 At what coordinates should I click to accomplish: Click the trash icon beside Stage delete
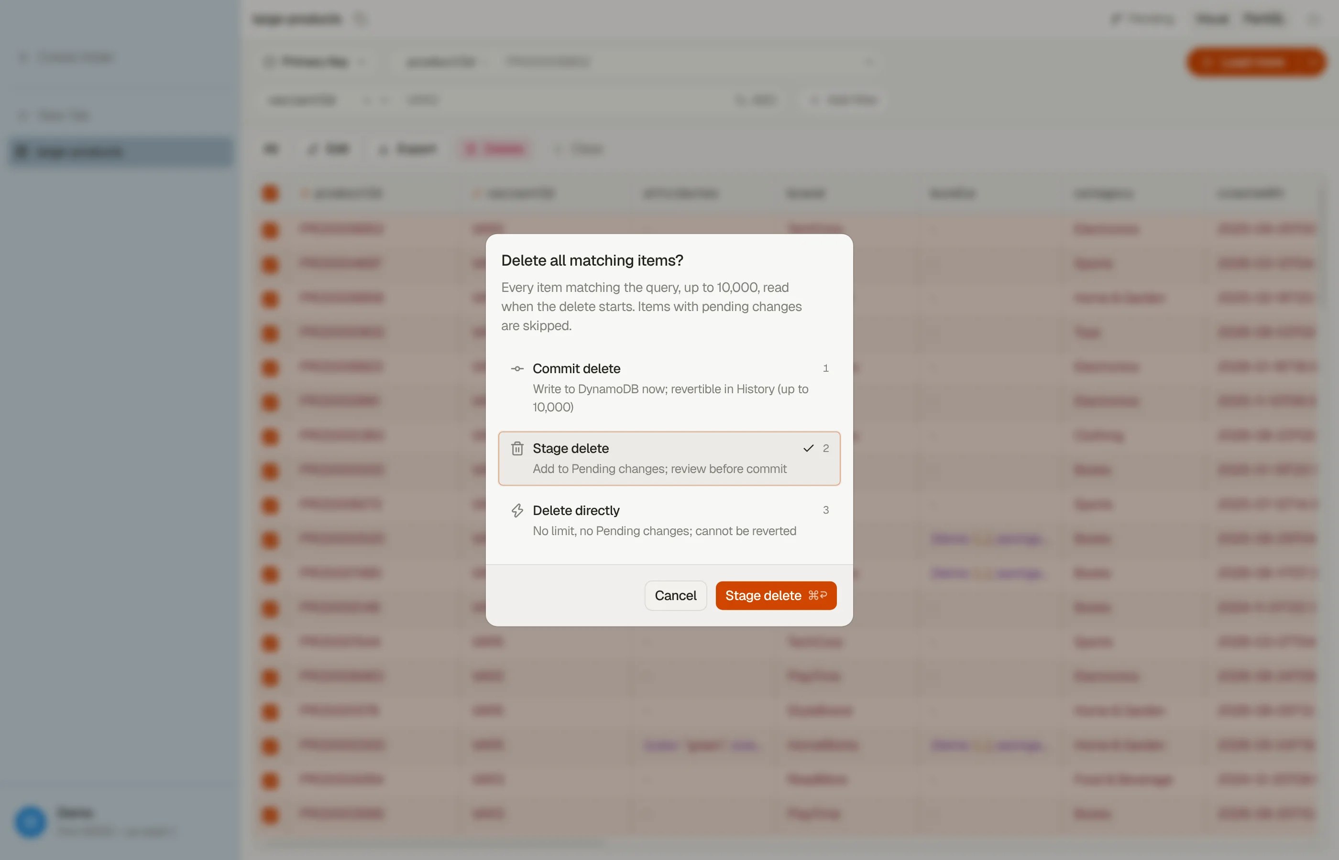[x=517, y=449]
